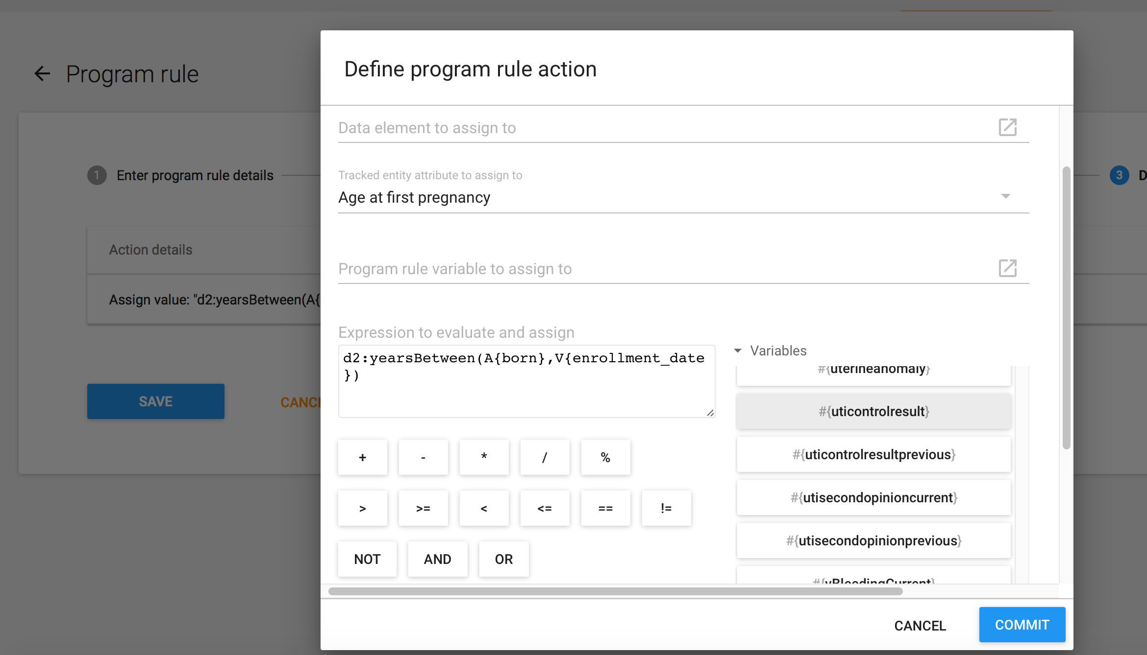Insert the percent operator
Image resolution: width=1147 pixels, height=655 pixels.
(x=605, y=457)
